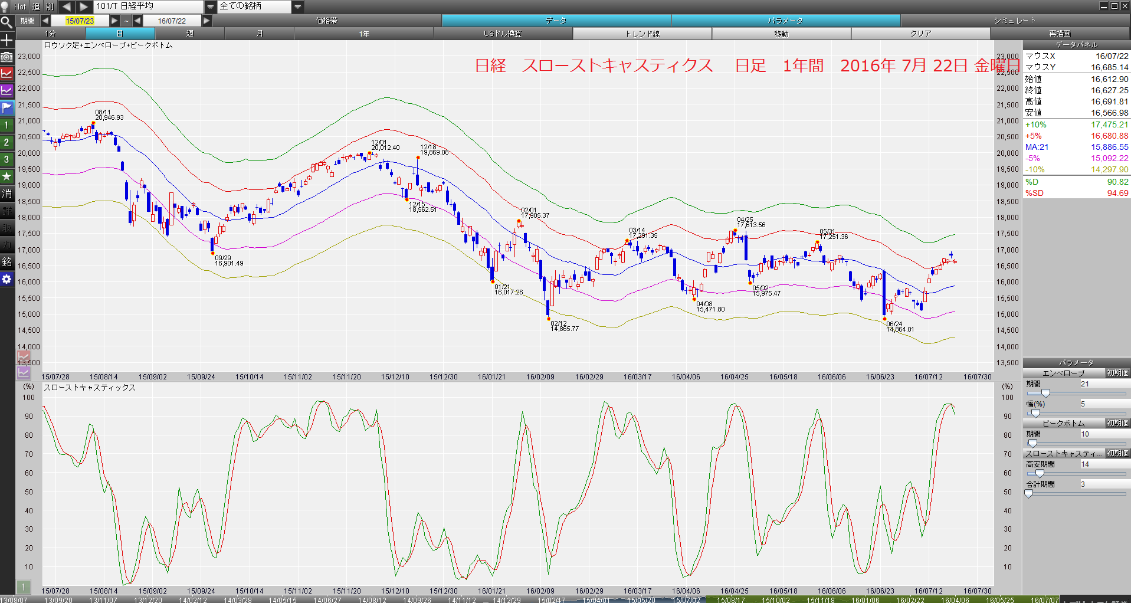Click the 削 delete button
This screenshot has width=1131, height=603.
(x=50, y=6)
